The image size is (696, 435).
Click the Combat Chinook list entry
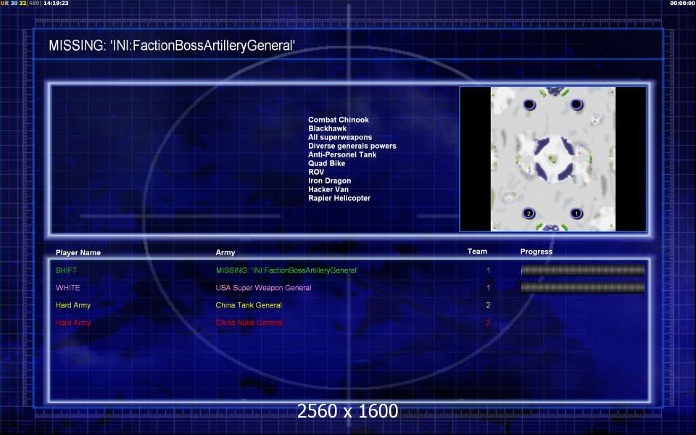point(339,120)
